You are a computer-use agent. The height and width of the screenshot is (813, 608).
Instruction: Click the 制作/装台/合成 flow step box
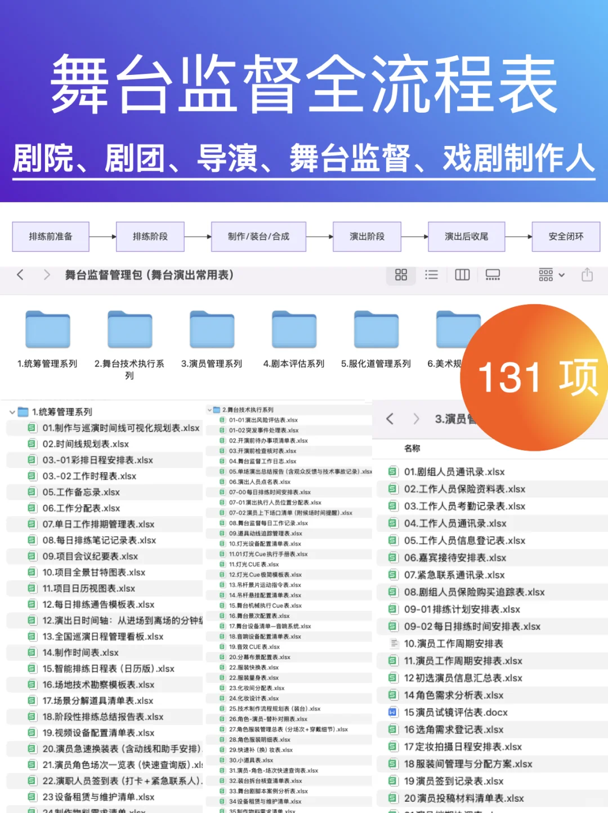point(258,237)
